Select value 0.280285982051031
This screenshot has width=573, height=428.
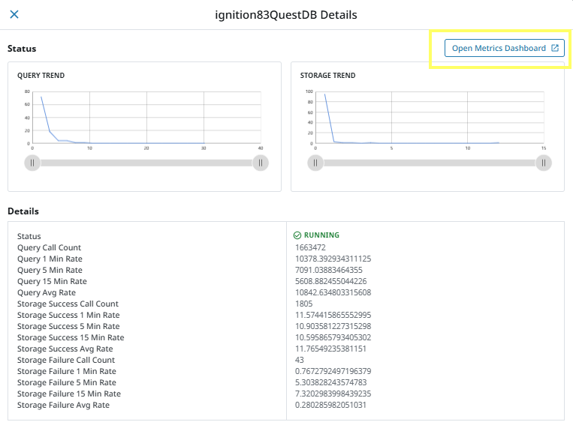330,406
